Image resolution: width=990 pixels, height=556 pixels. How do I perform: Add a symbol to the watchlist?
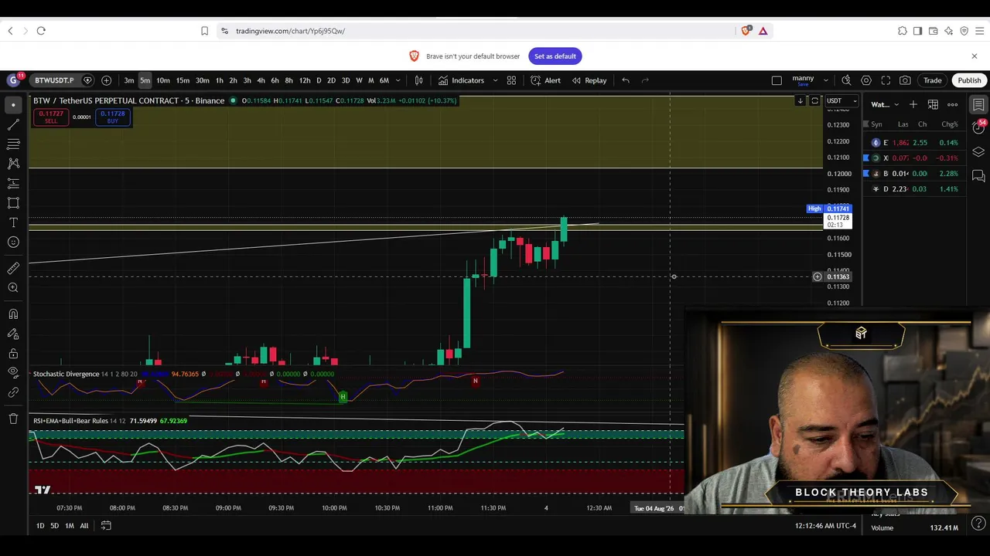[913, 104]
